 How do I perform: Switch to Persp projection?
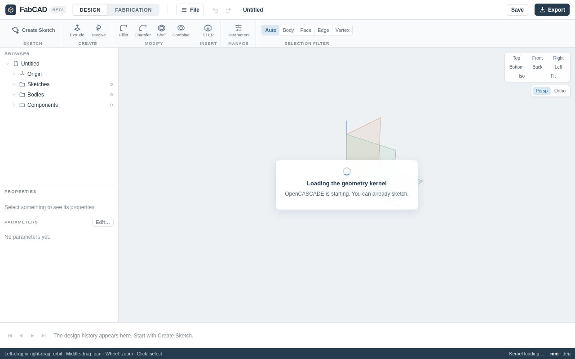[x=542, y=91]
